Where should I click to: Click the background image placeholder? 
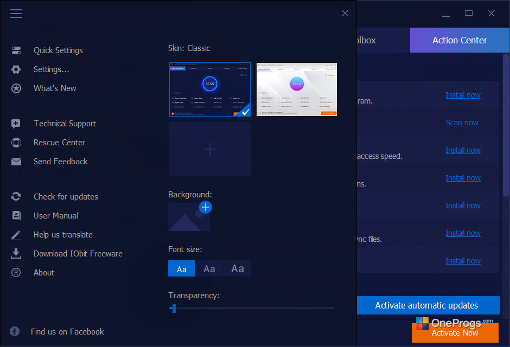point(189,217)
